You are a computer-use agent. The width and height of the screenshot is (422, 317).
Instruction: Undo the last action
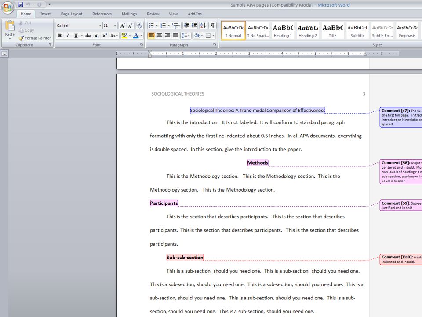[28, 4]
